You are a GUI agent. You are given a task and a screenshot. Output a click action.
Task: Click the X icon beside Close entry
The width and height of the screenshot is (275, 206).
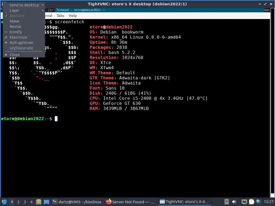pyautogui.click(x=6, y=55)
